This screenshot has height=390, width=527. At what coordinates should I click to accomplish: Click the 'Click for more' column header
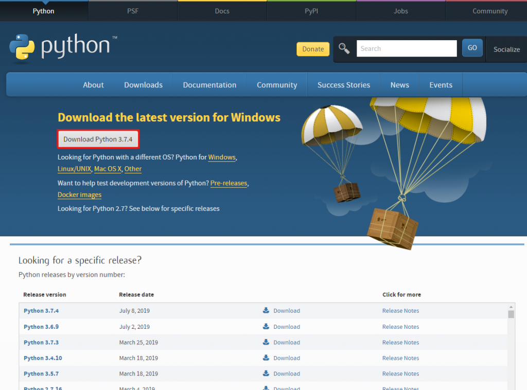pyautogui.click(x=401, y=295)
